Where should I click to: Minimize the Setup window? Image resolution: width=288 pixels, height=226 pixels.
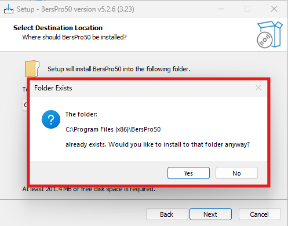[221, 9]
